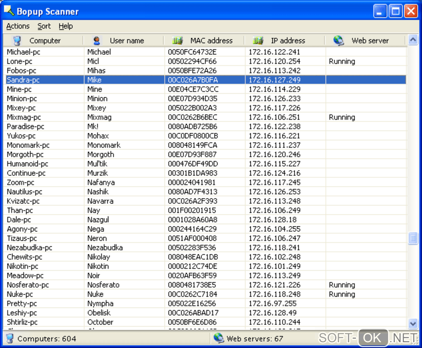Click the computer icon beside Computers: 604

[10, 338]
